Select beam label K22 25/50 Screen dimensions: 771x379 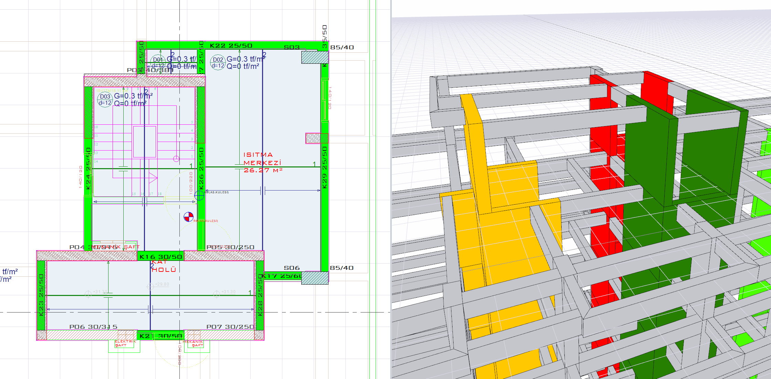click(x=231, y=46)
